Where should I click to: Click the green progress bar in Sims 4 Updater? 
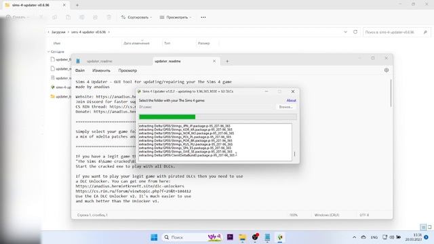[x=218, y=117]
